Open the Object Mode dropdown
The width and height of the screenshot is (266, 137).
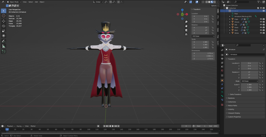coord(14,2)
